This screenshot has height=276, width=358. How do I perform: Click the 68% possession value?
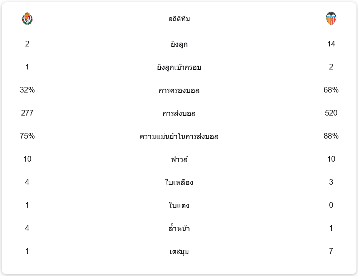click(x=331, y=90)
